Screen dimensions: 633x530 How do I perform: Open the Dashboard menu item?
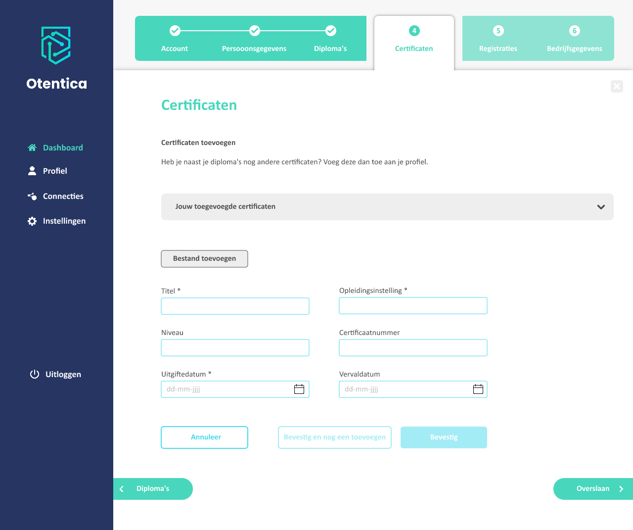[55, 147]
